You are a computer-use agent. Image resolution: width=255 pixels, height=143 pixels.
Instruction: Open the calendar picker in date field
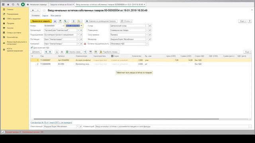(81, 26)
